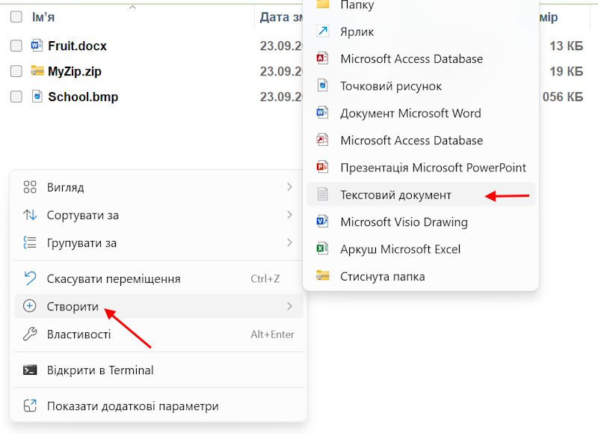This screenshot has width=598, height=434.
Task: Select the Terminal icon beside Відкрити в Terminal
Action: 28,370
